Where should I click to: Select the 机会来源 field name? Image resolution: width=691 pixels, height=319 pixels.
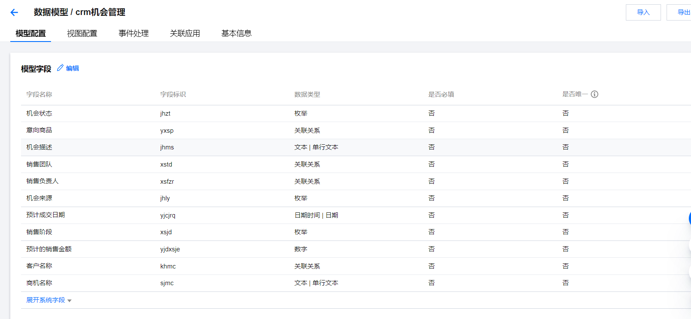(39, 198)
